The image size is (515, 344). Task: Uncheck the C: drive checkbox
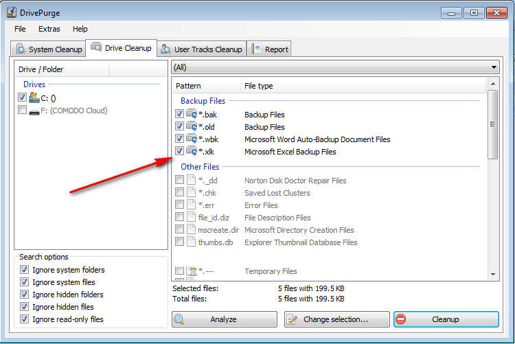coord(22,98)
